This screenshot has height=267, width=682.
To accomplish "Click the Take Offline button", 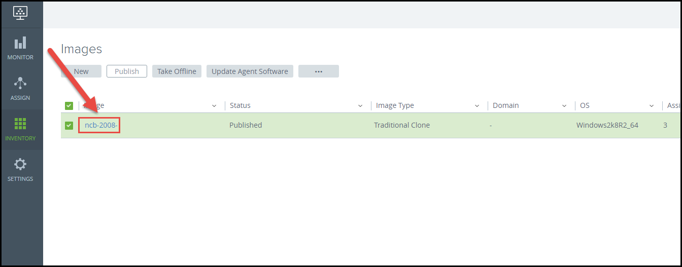I will tap(177, 71).
